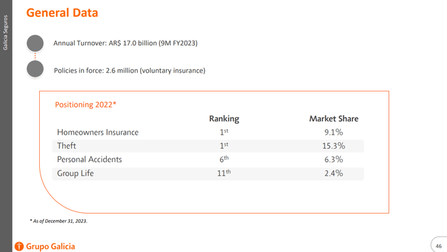This screenshot has width=447, height=252.
Task: Click the page number 46 badge
Action: coord(439,245)
